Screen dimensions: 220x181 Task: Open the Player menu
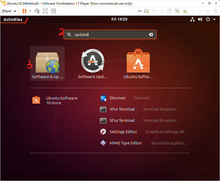click(x=9, y=11)
